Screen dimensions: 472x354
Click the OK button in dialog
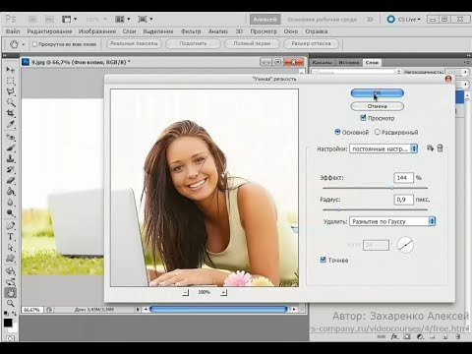377,93
